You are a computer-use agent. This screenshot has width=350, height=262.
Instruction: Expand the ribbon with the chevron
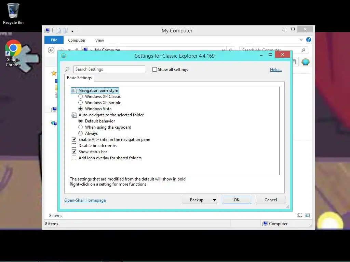tap(301, 40)
